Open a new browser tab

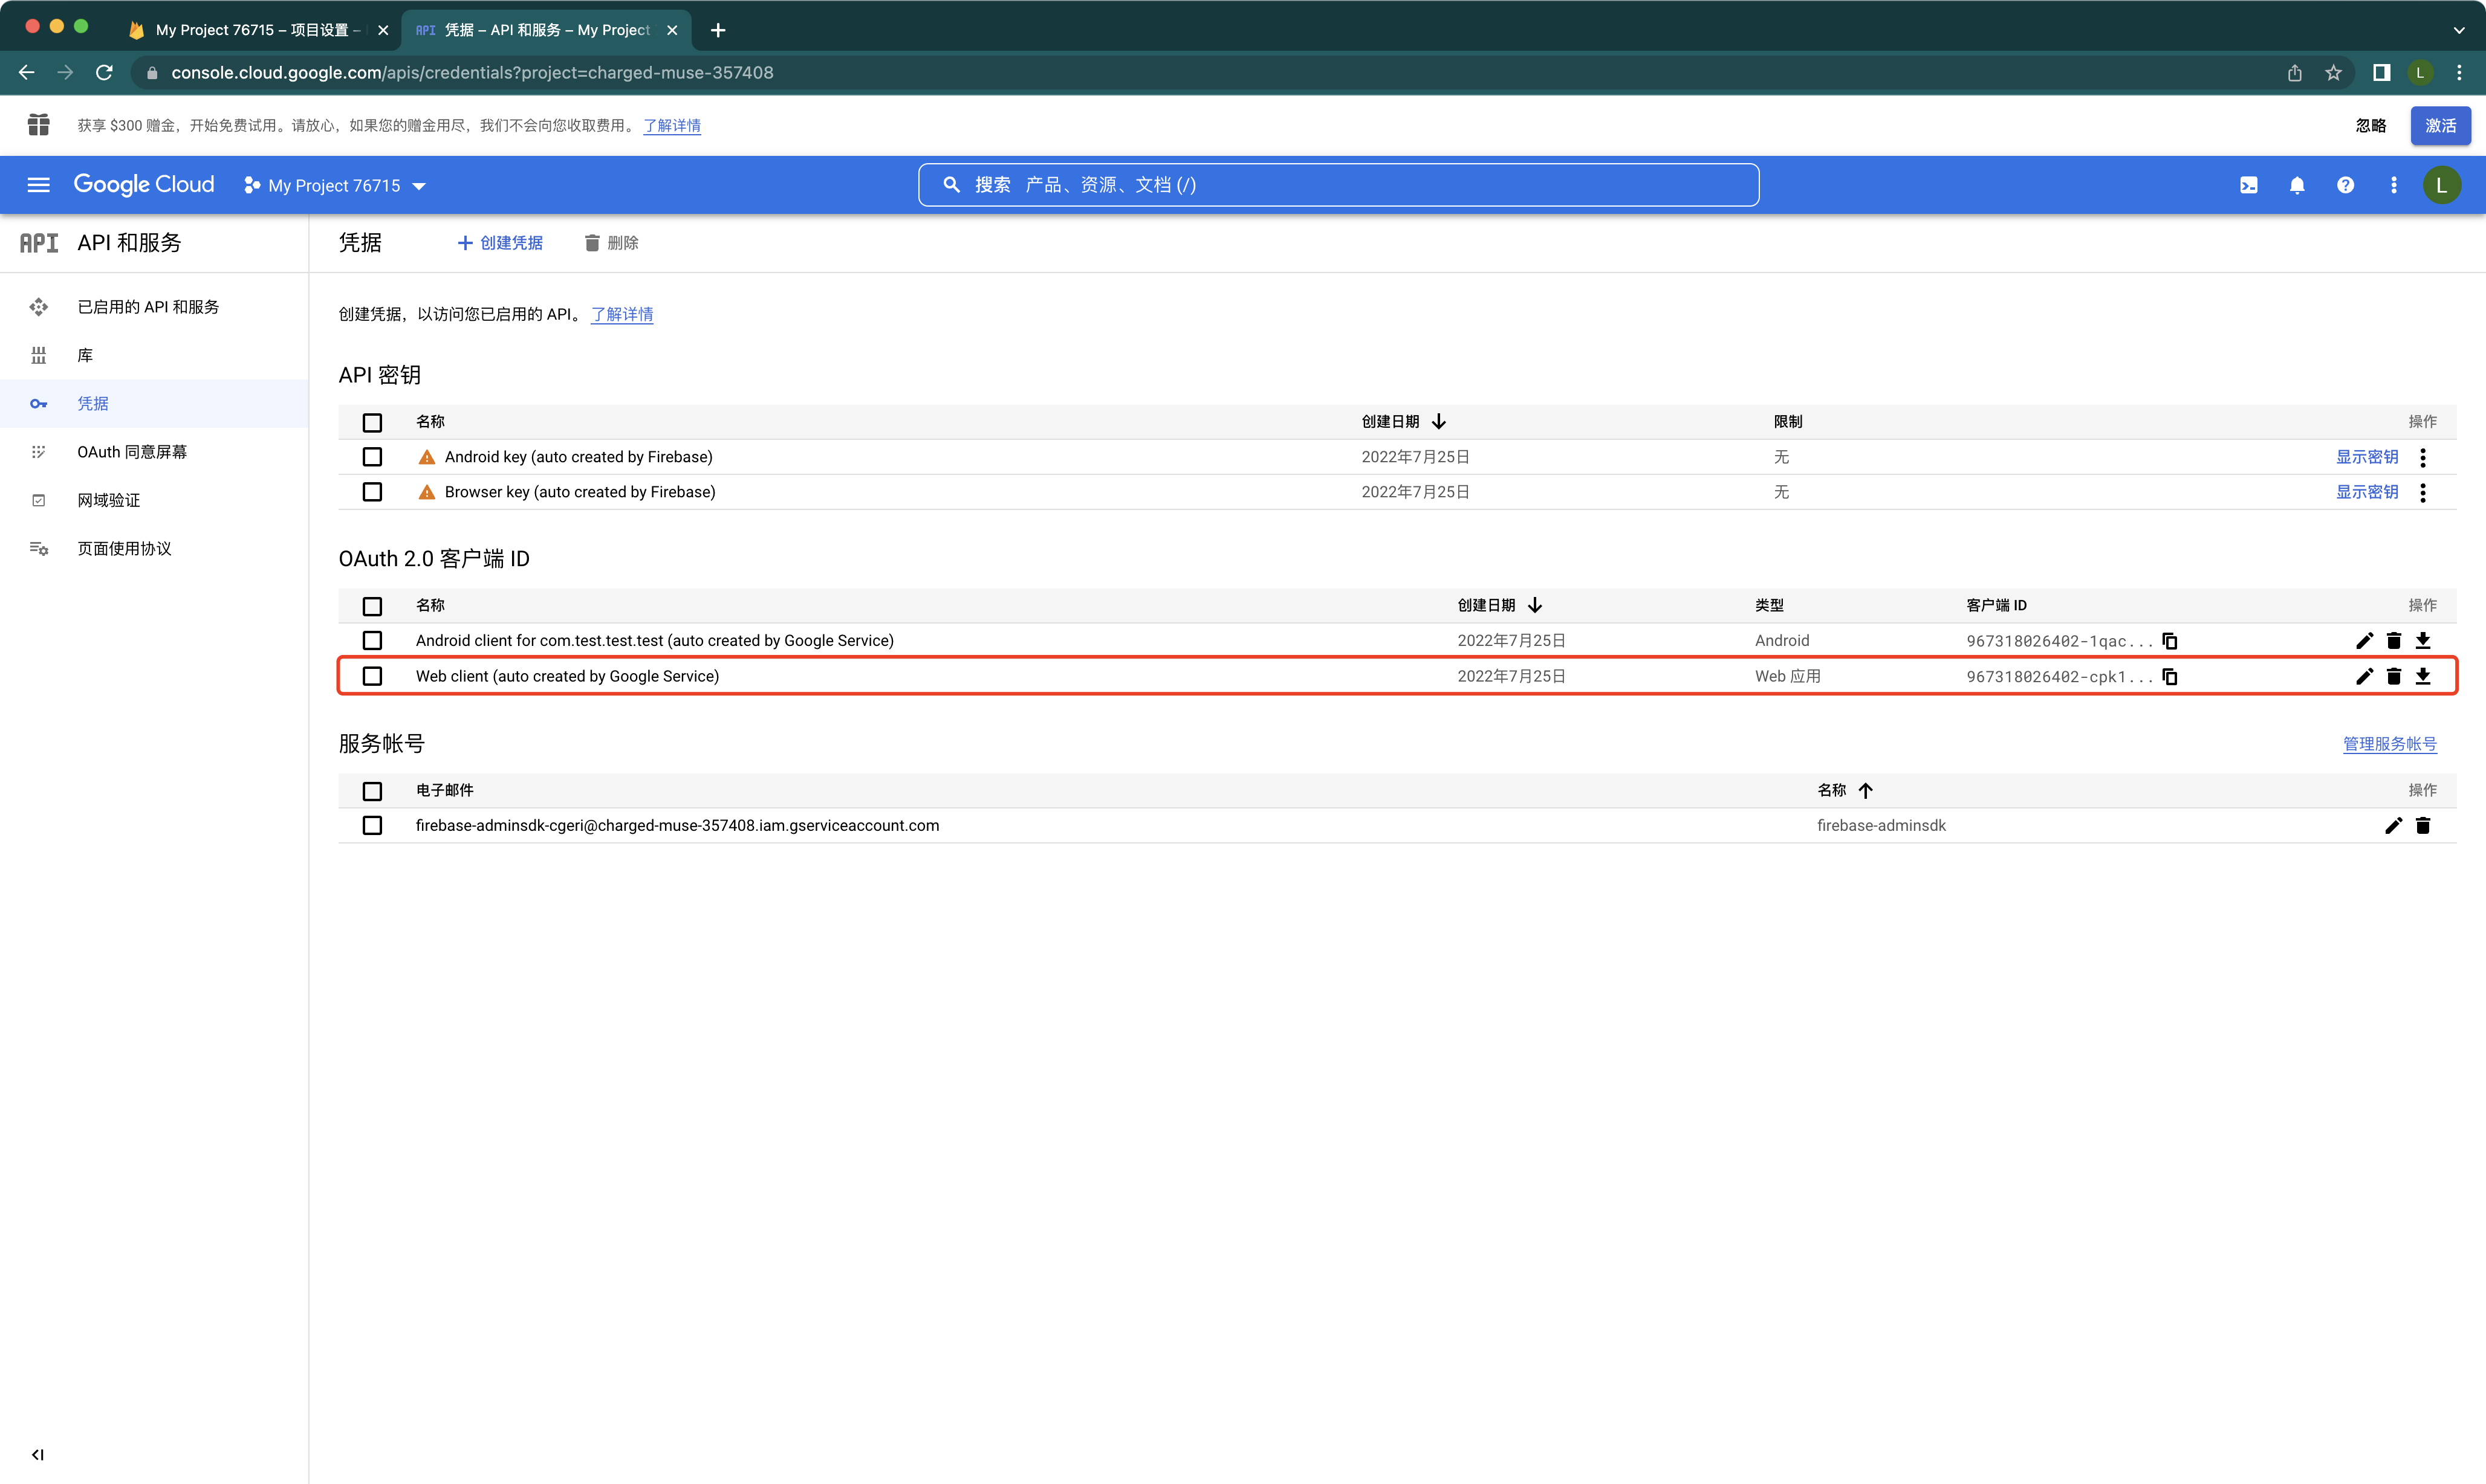pos(717,30)
